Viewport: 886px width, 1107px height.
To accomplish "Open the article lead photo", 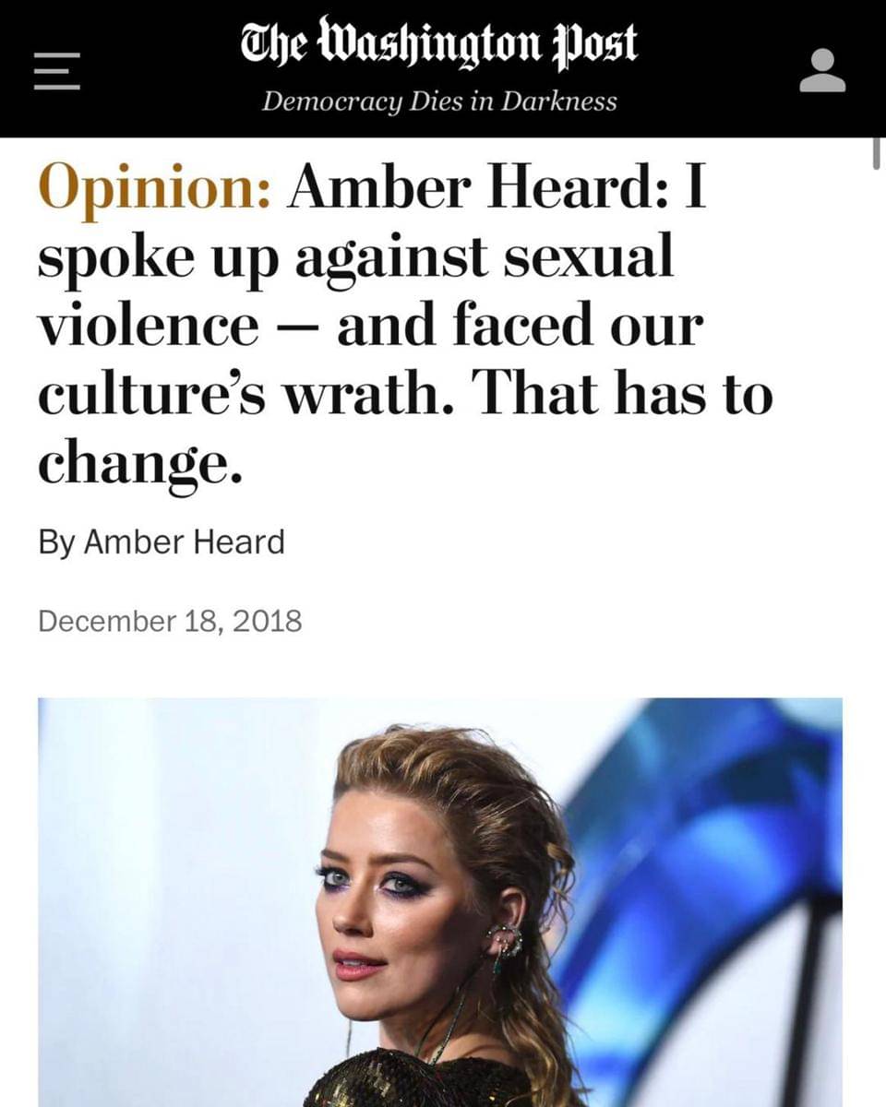I will [x=440, y=902].
